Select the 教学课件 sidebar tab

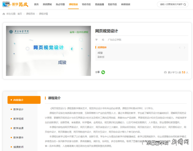point(18,138)
